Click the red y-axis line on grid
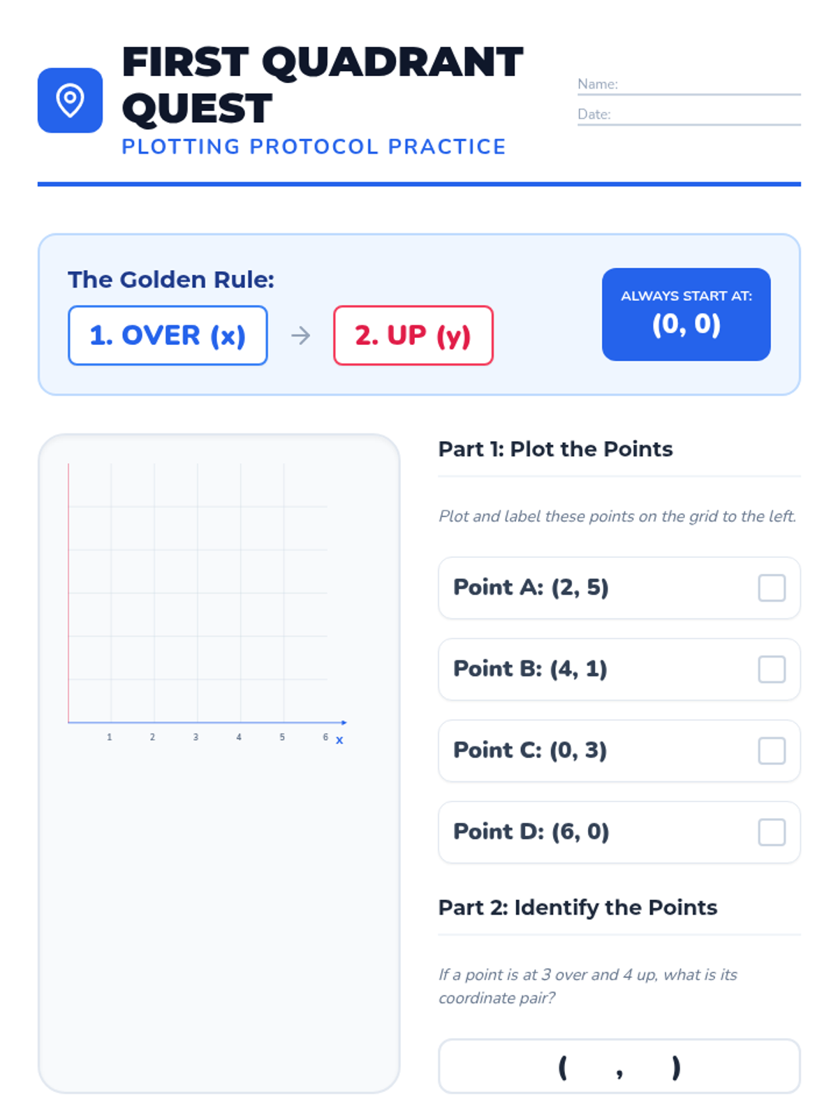Image resolution: width=838 pixels, height=1117 pixels. [x=68, y=592]
